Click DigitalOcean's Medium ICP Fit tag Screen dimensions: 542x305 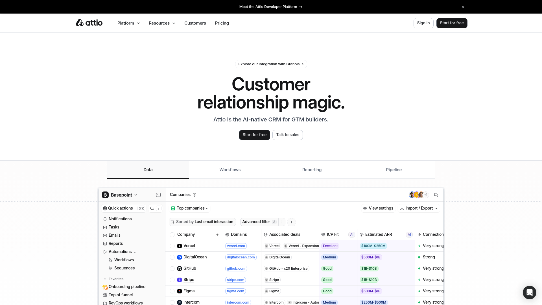[x=329, y=257]
